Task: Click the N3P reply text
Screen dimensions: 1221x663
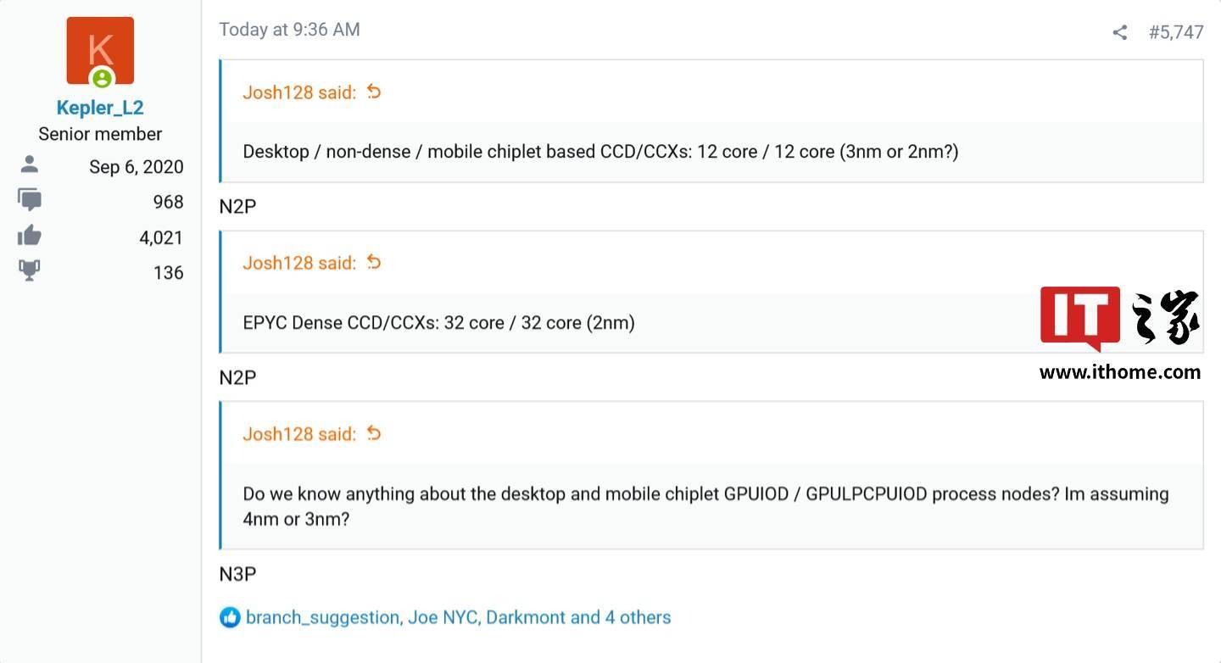Action: 237,574
